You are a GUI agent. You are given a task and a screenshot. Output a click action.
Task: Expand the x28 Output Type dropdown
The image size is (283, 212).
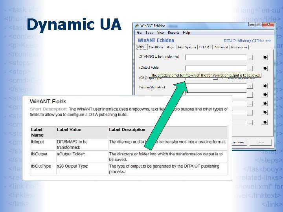coord(215,79)
